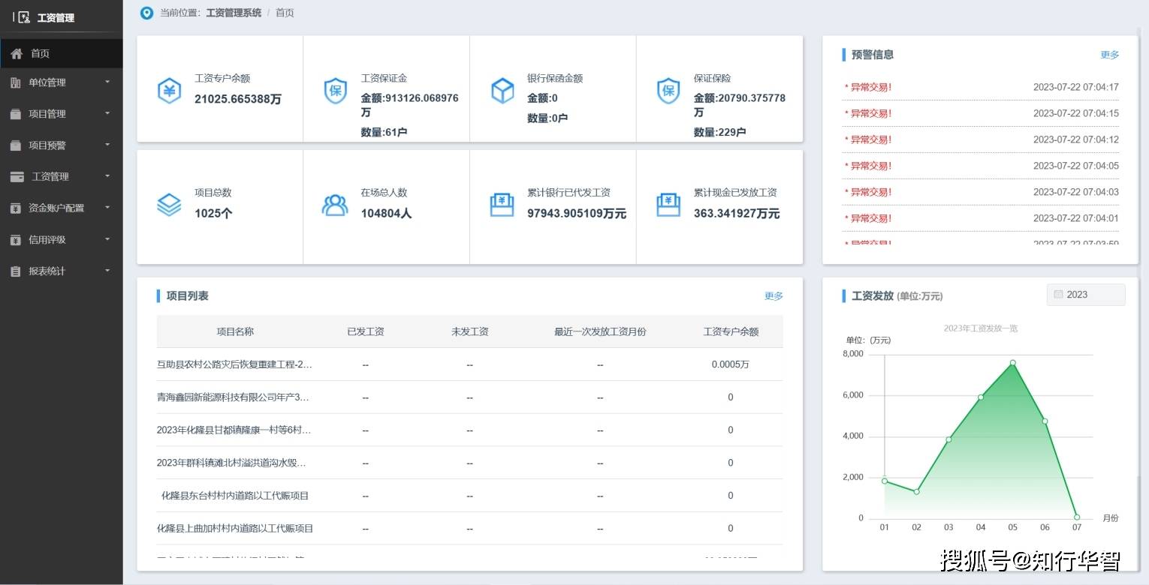1149x585 pixels.
Task: Click the icon beside 信用评级
Action: (16, 240)
